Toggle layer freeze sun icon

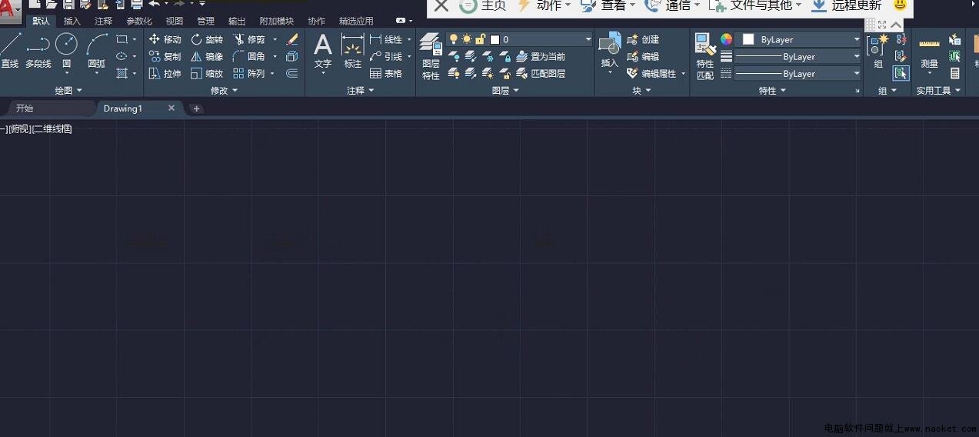tap(467, 39)
